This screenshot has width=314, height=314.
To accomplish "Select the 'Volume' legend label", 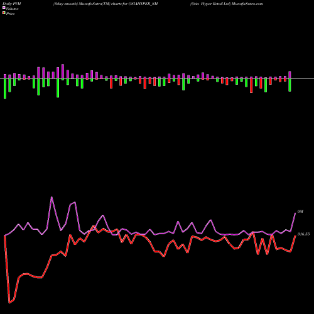I will point(12,9).
